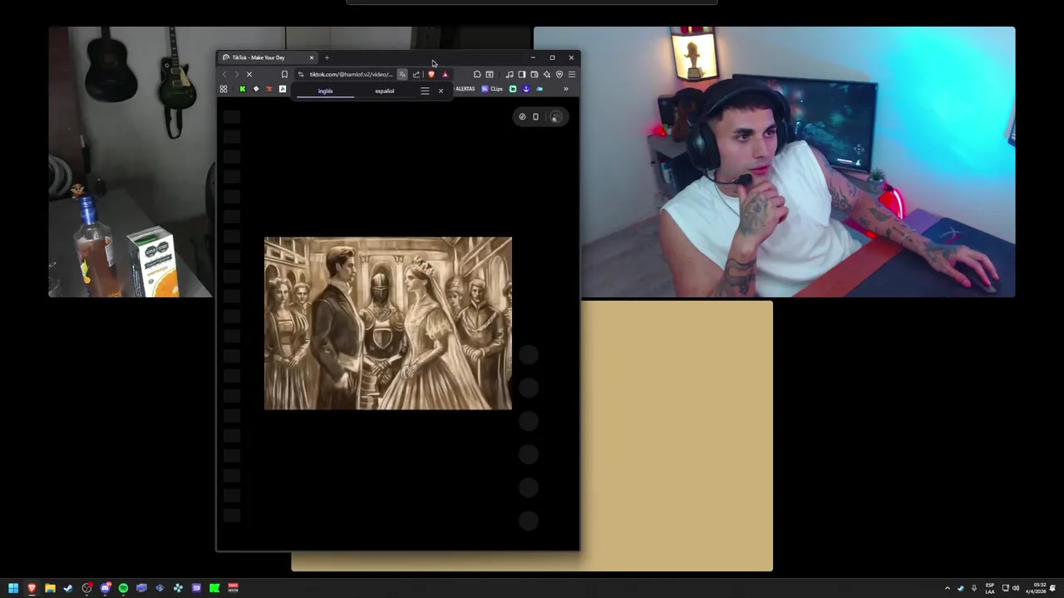
Task: Open the notifications bell in system tray
Action: [1052, 588]
